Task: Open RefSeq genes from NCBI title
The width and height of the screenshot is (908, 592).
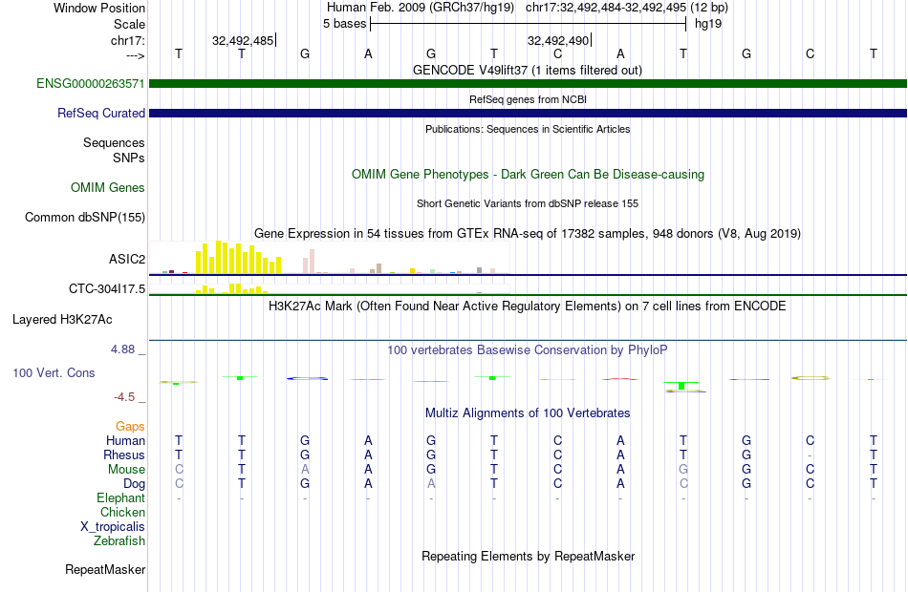Action: pos(528,99)
